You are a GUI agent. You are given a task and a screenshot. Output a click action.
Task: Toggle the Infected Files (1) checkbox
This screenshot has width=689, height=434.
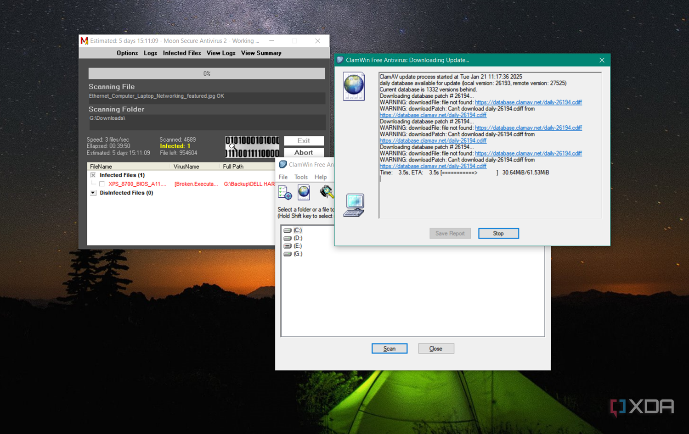pyautogui.click(x=93, y=175)
